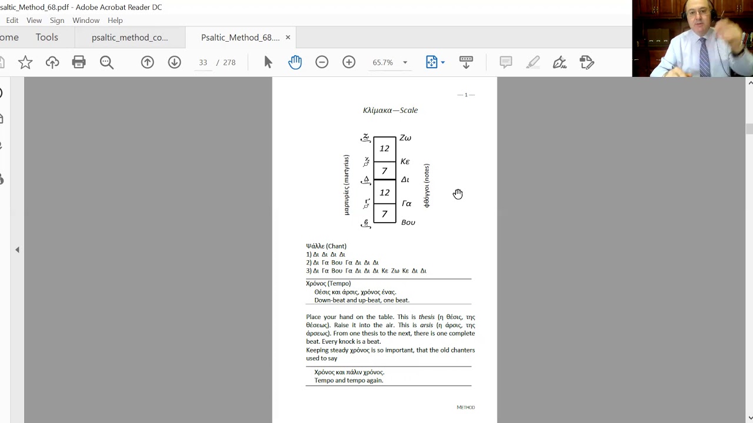Screen dimensions: 753x423
Task: Click 'Tempo and tempo again.' line
Action: pos(349,381)
